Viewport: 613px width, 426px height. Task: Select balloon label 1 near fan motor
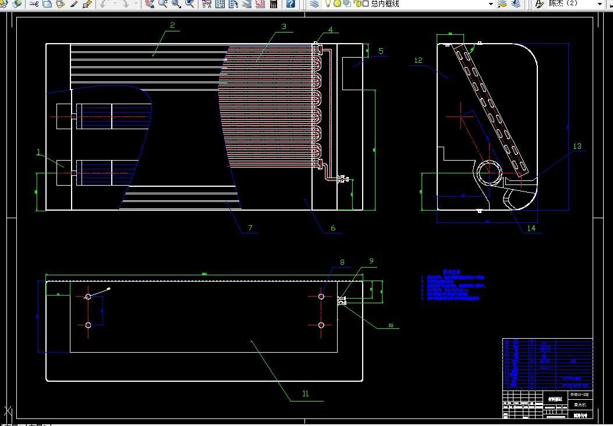pyautogui.click(x=38, y=152)
